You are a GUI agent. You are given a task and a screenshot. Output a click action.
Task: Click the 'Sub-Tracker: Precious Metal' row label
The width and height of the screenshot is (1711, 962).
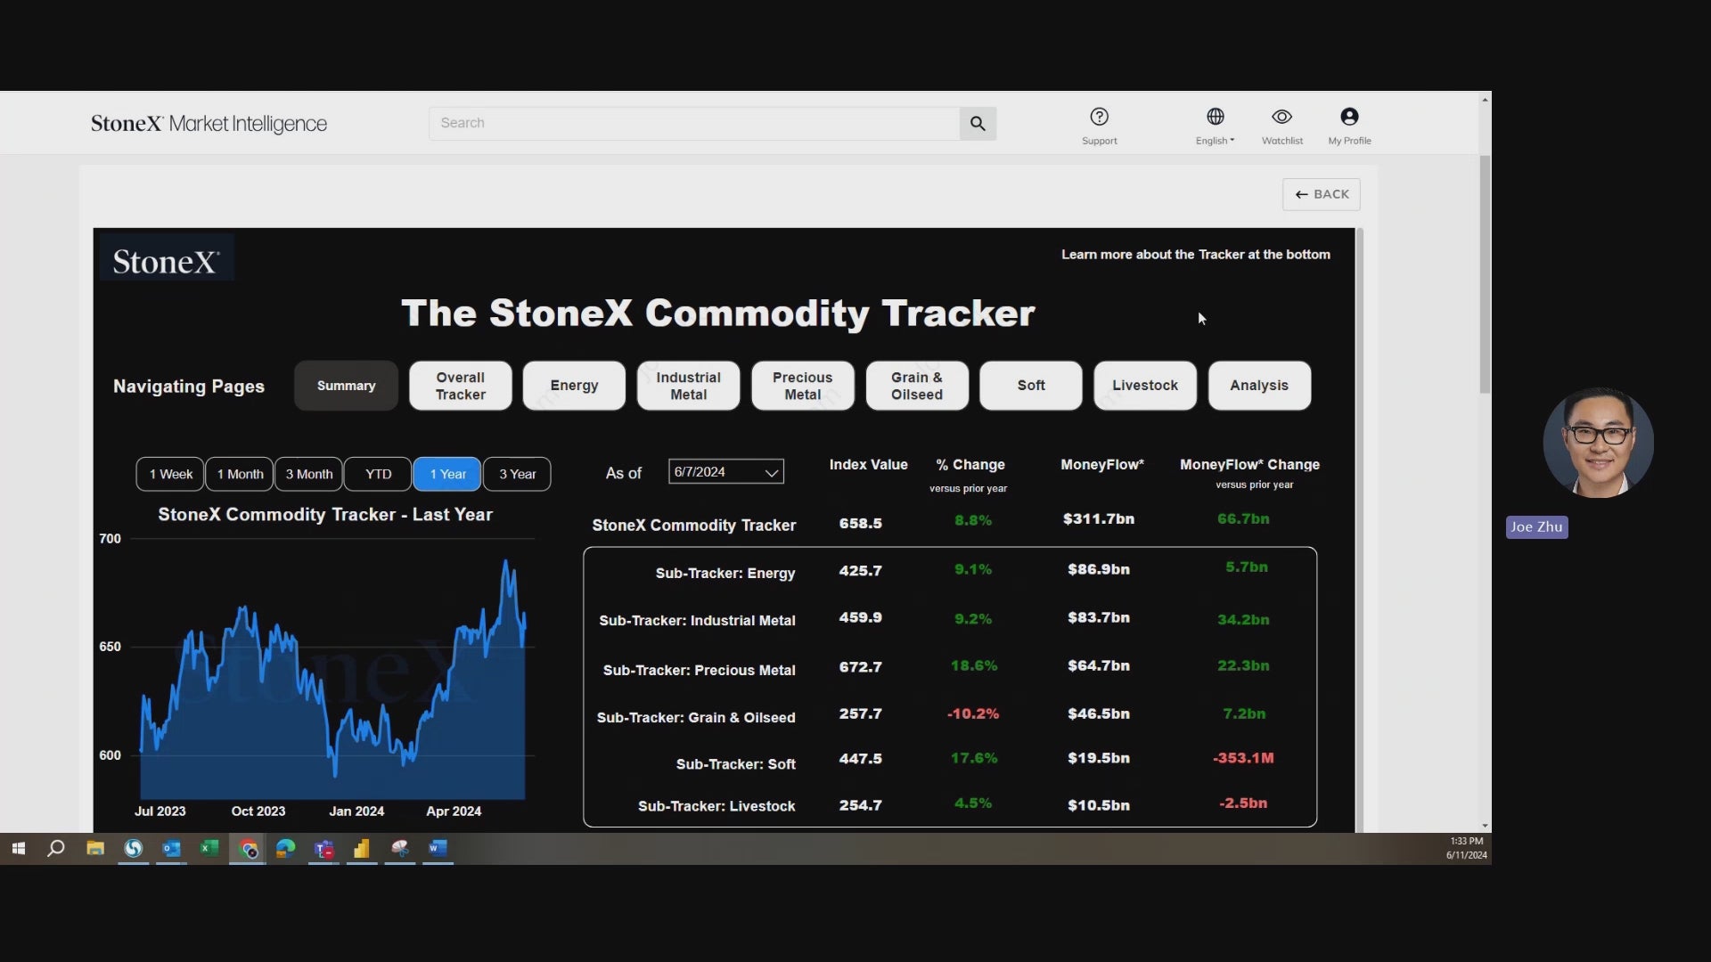[699, 670]
